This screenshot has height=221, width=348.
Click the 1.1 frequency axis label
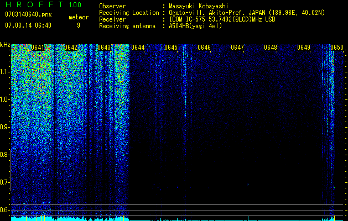point(4,72)
